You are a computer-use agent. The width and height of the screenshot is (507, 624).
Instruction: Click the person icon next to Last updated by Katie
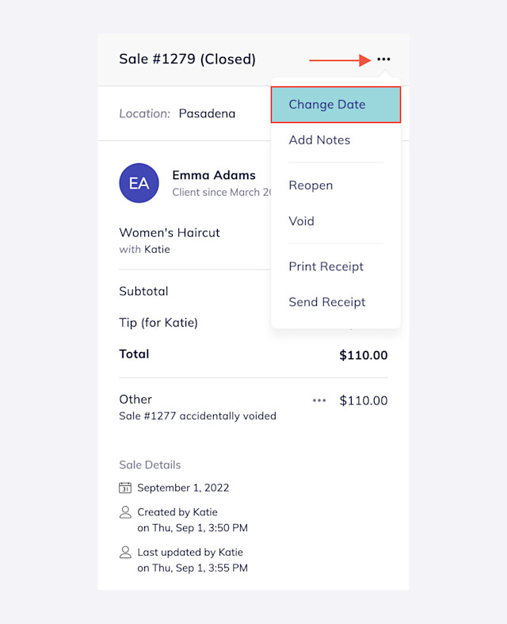(125, 553)
